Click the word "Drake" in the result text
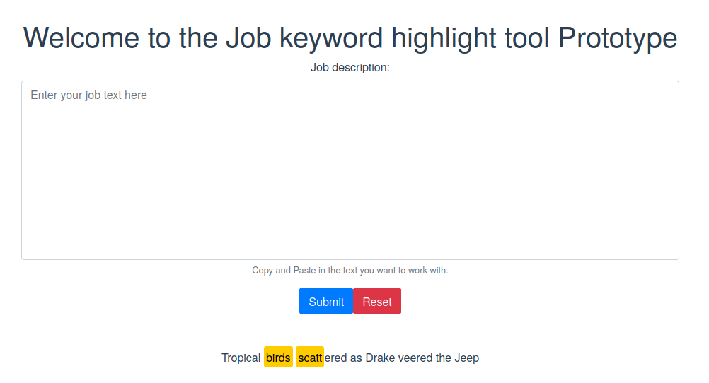Image resolution: width=709 pixels, height=383 pixels. pyautogui.click(x=380, y=358)
